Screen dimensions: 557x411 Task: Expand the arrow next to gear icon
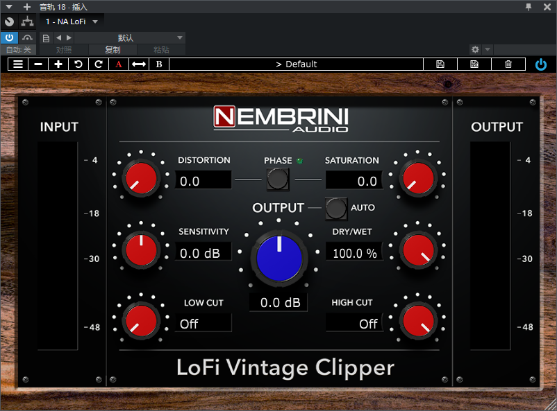point(488,49)
